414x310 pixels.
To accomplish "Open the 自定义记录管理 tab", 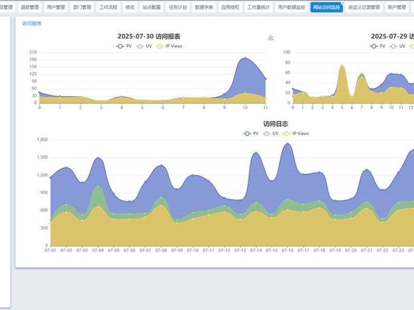I will tap(364, 7).
